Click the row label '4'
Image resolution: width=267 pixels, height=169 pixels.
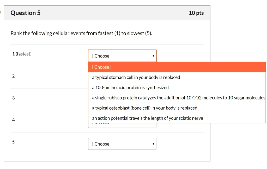tap(13, 120)
